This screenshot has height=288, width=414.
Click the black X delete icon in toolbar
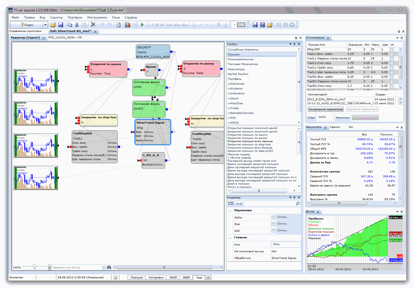tap(93, 25)
